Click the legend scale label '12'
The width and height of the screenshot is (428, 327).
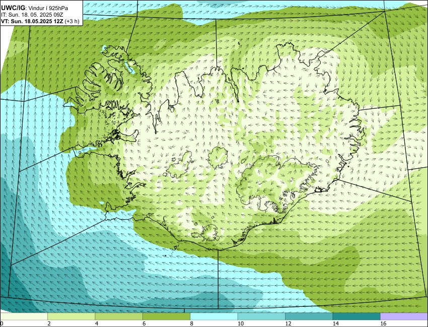click(288, 323)
